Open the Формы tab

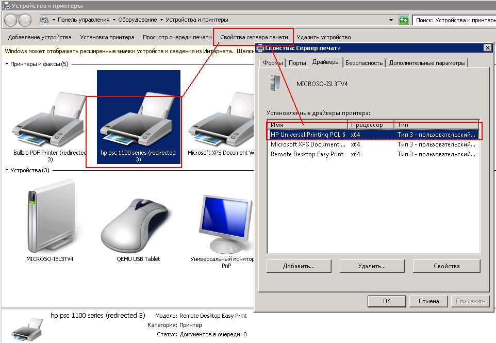pos(272,62)
